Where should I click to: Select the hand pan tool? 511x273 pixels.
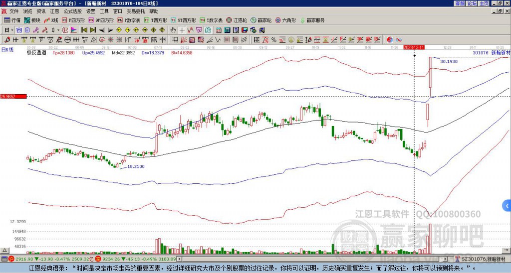(x=173, y=30)
